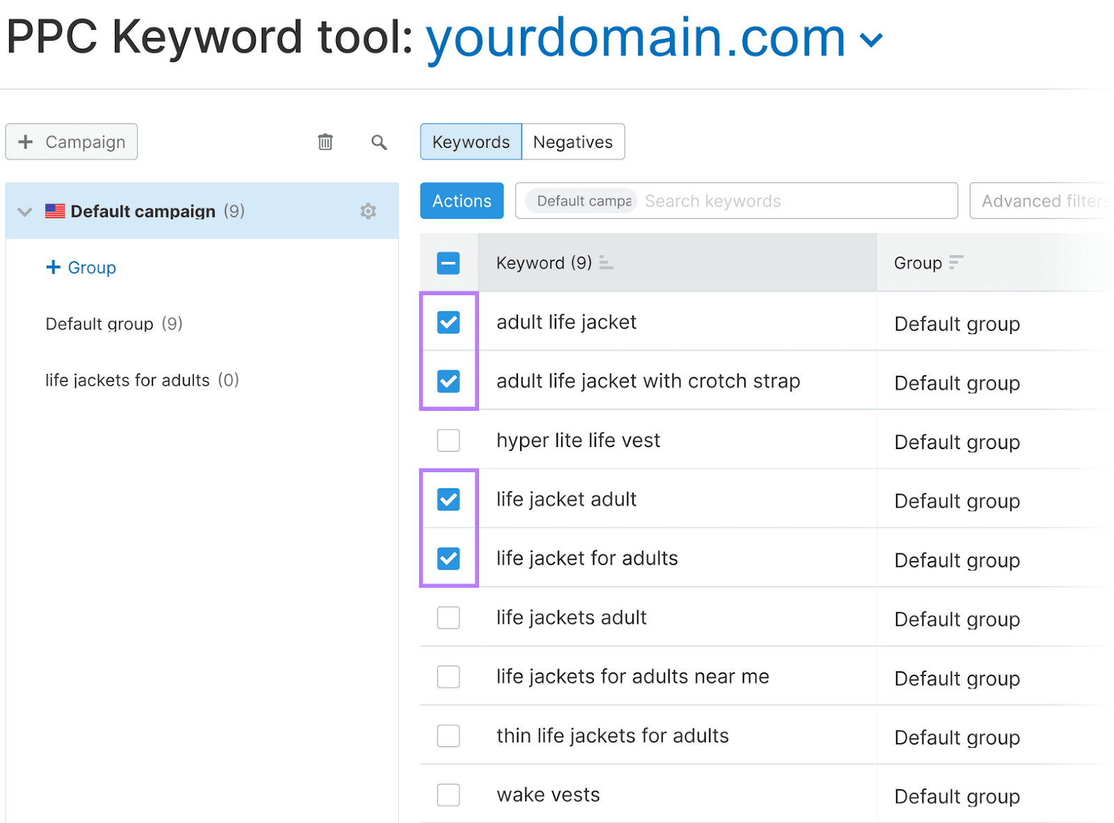Open the Advanced filters dropdown
1114x823 pixels.
click(x=1042, y=201)
